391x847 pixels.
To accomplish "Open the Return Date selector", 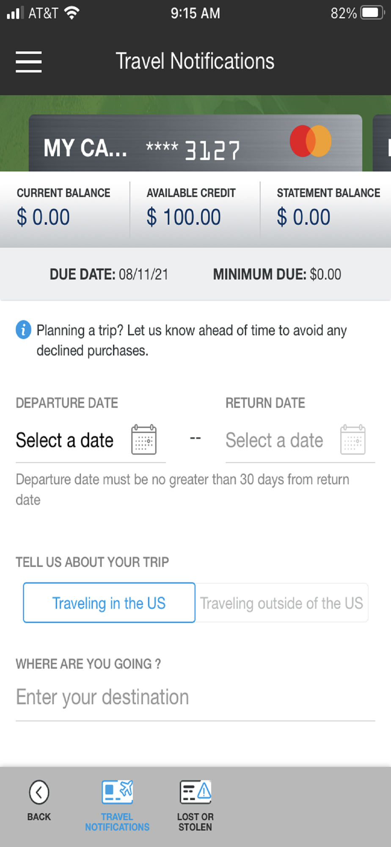I will 300,440.
